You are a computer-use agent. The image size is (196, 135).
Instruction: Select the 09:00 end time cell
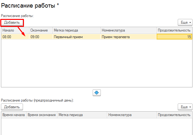pyautogui.click(x=41, y=37)
